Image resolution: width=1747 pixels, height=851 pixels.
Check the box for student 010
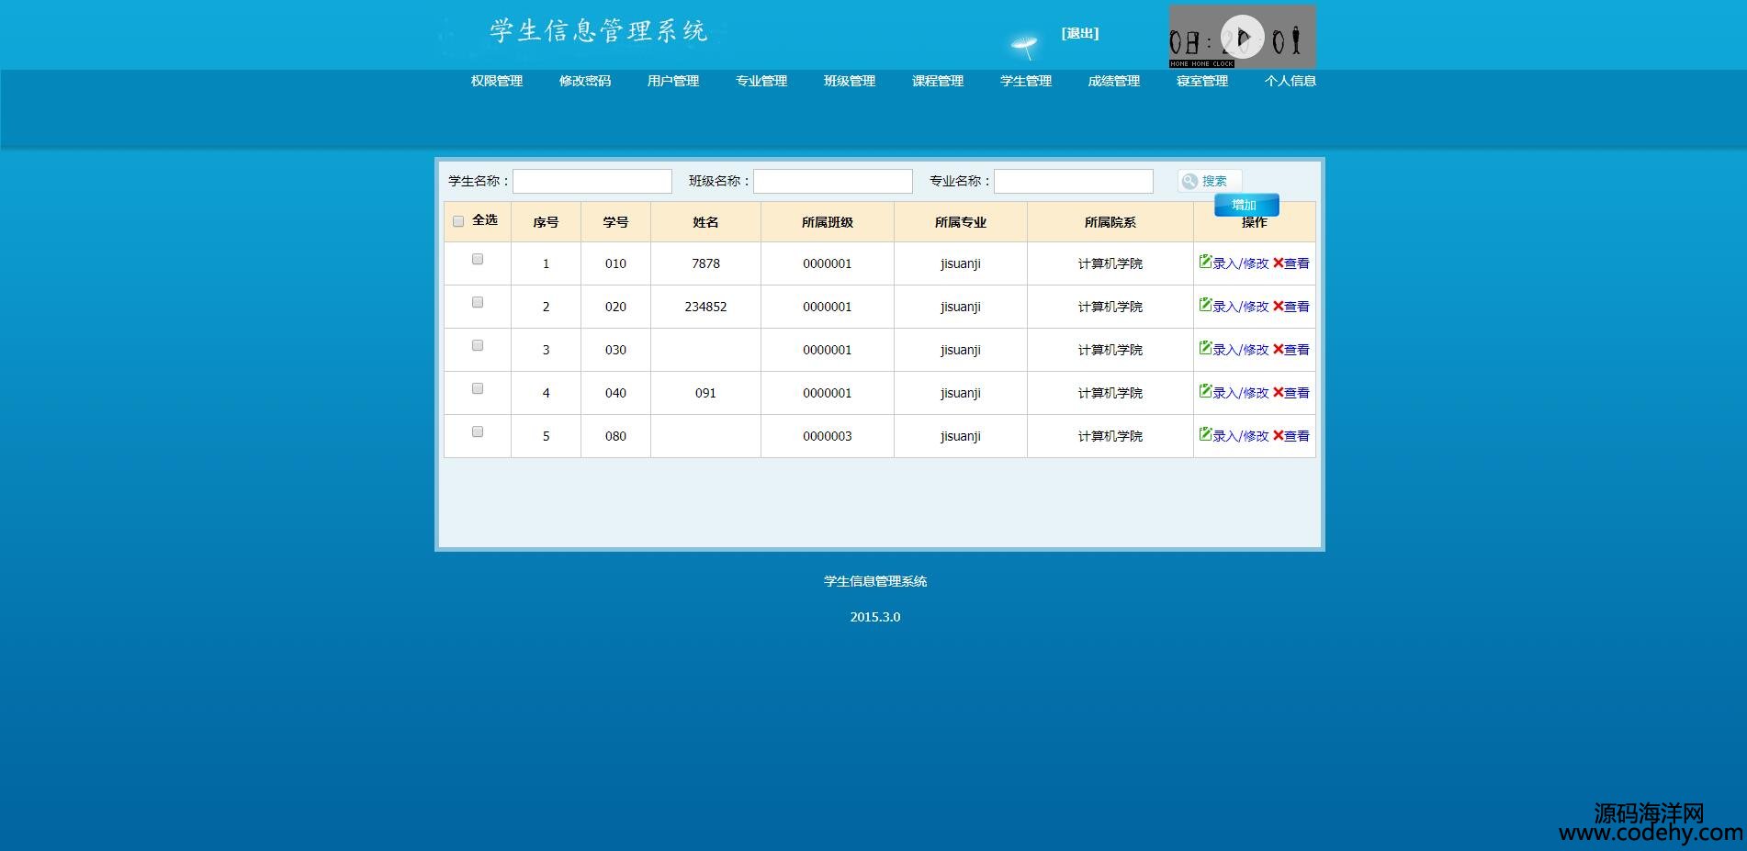[x=478, y=260]
